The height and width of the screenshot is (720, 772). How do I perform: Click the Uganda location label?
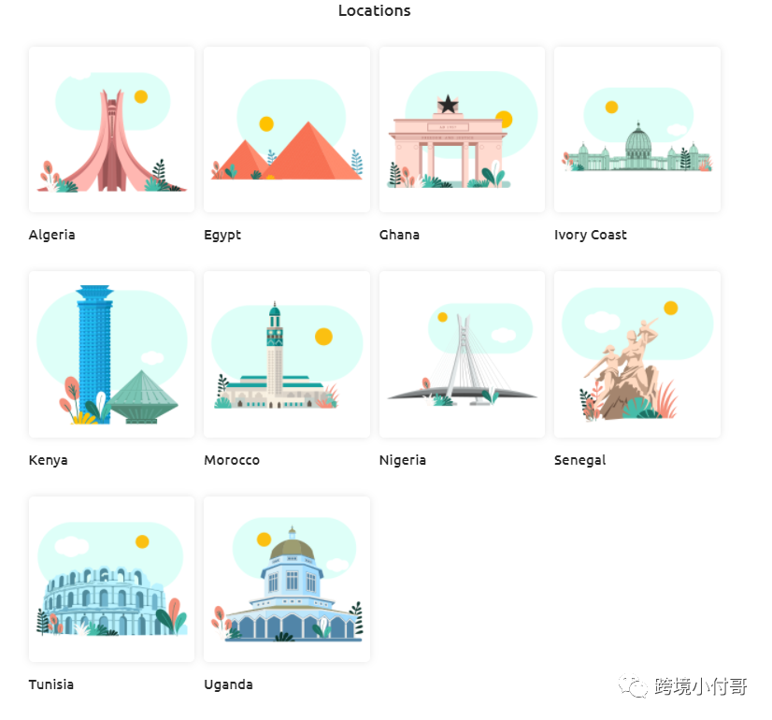coord(228,685)
